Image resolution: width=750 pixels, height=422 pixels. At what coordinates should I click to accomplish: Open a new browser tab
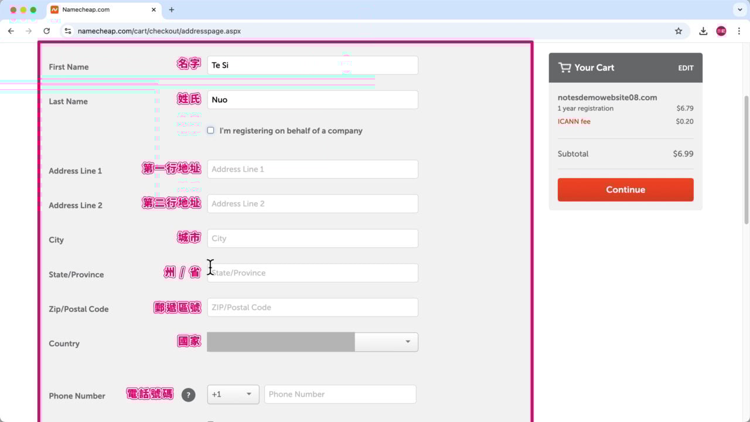(172, 10)
